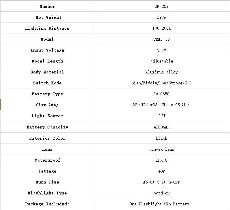Viewport: 230px width, 210px height.
Task: Select the high/Middle/Low/Strobe/SOS cell
Action: tap(161, 83)
